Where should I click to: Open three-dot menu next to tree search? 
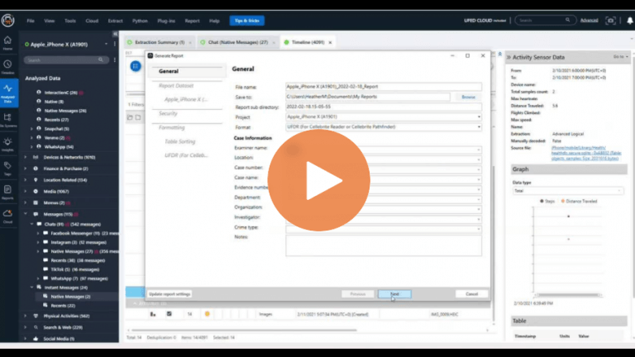pos(115,59)
